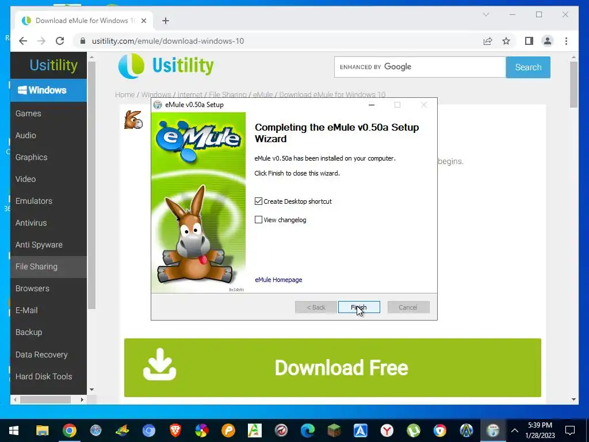Open the Games category

(48, 113)
